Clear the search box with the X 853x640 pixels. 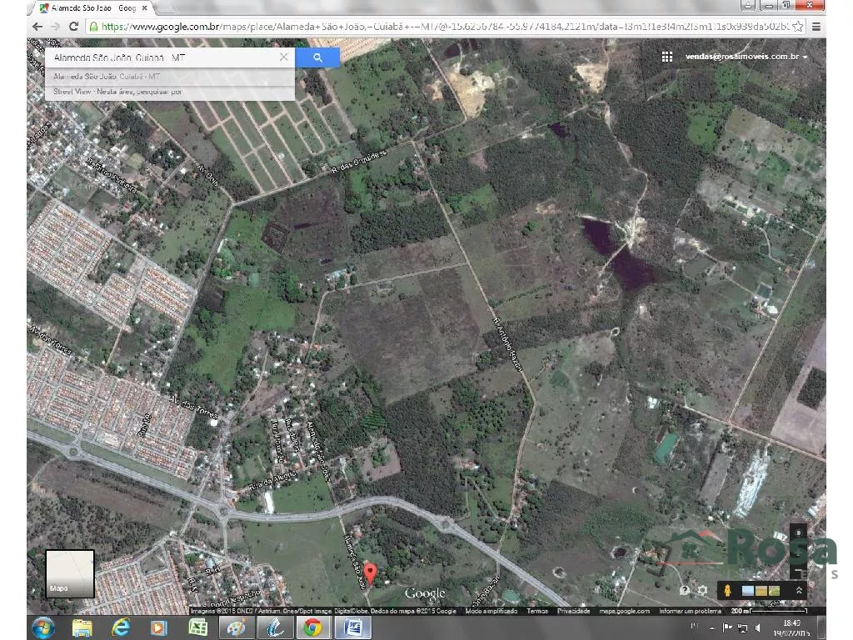283,57
